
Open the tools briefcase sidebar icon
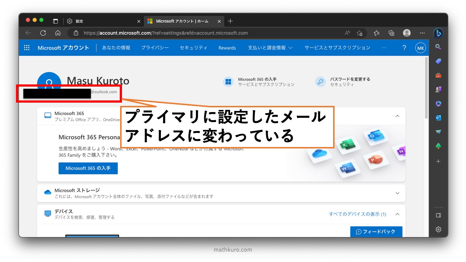coord(438,75)
